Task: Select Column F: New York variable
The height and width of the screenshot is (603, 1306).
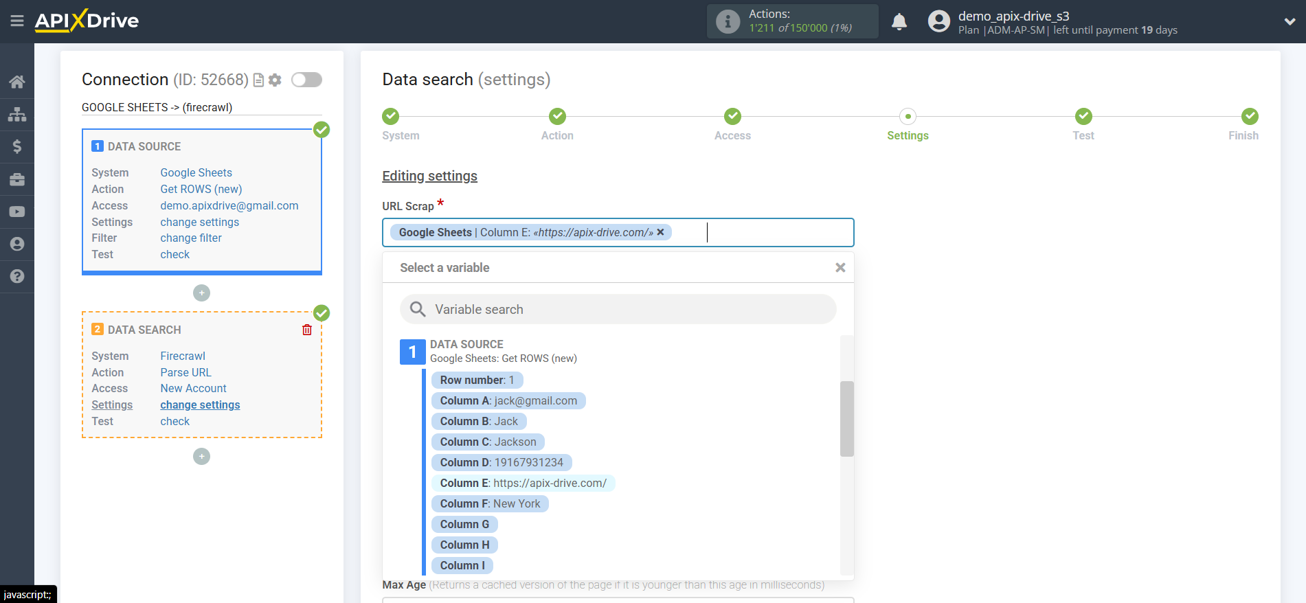Action: point(490,504)
